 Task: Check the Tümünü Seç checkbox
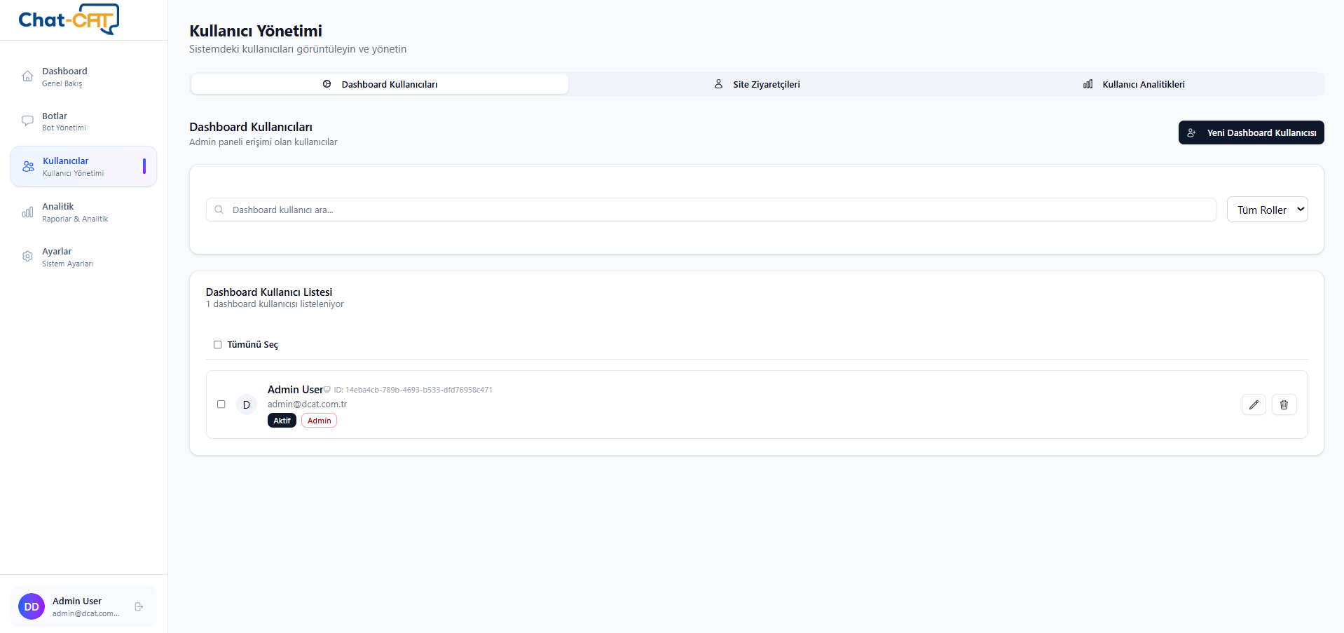point(217,344)
